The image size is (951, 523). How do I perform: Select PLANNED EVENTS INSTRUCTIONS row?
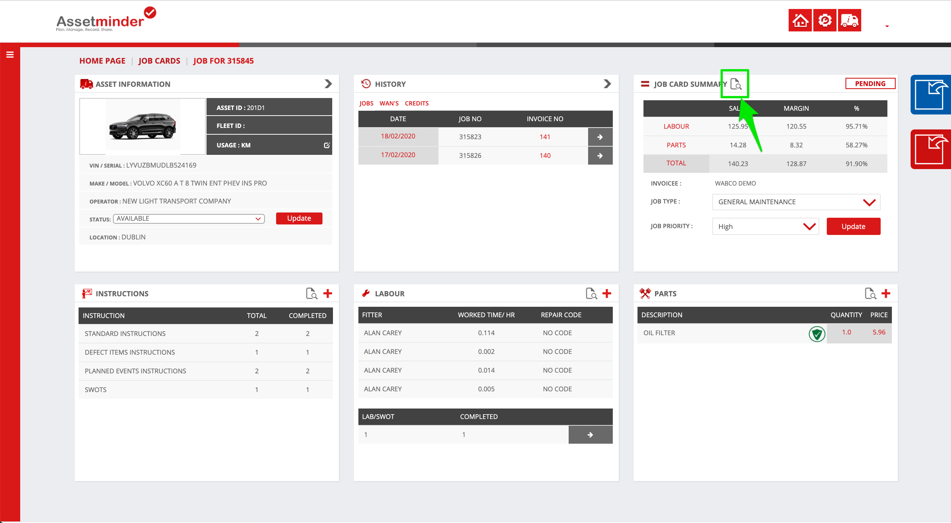point(206,371)
